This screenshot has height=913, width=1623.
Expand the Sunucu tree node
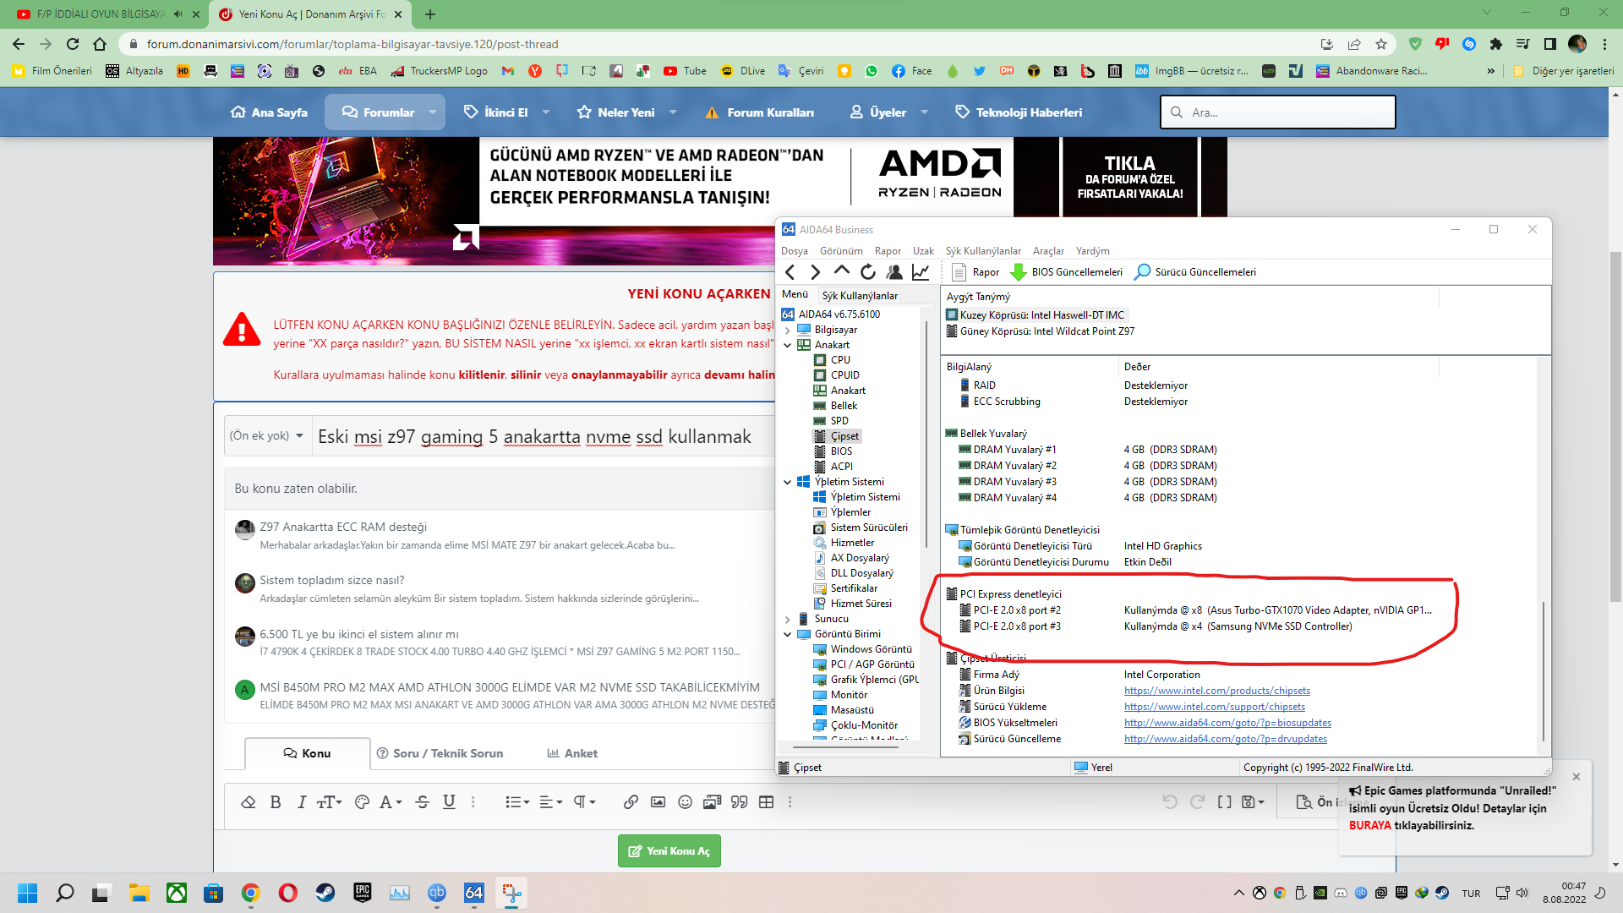[788, 619]
